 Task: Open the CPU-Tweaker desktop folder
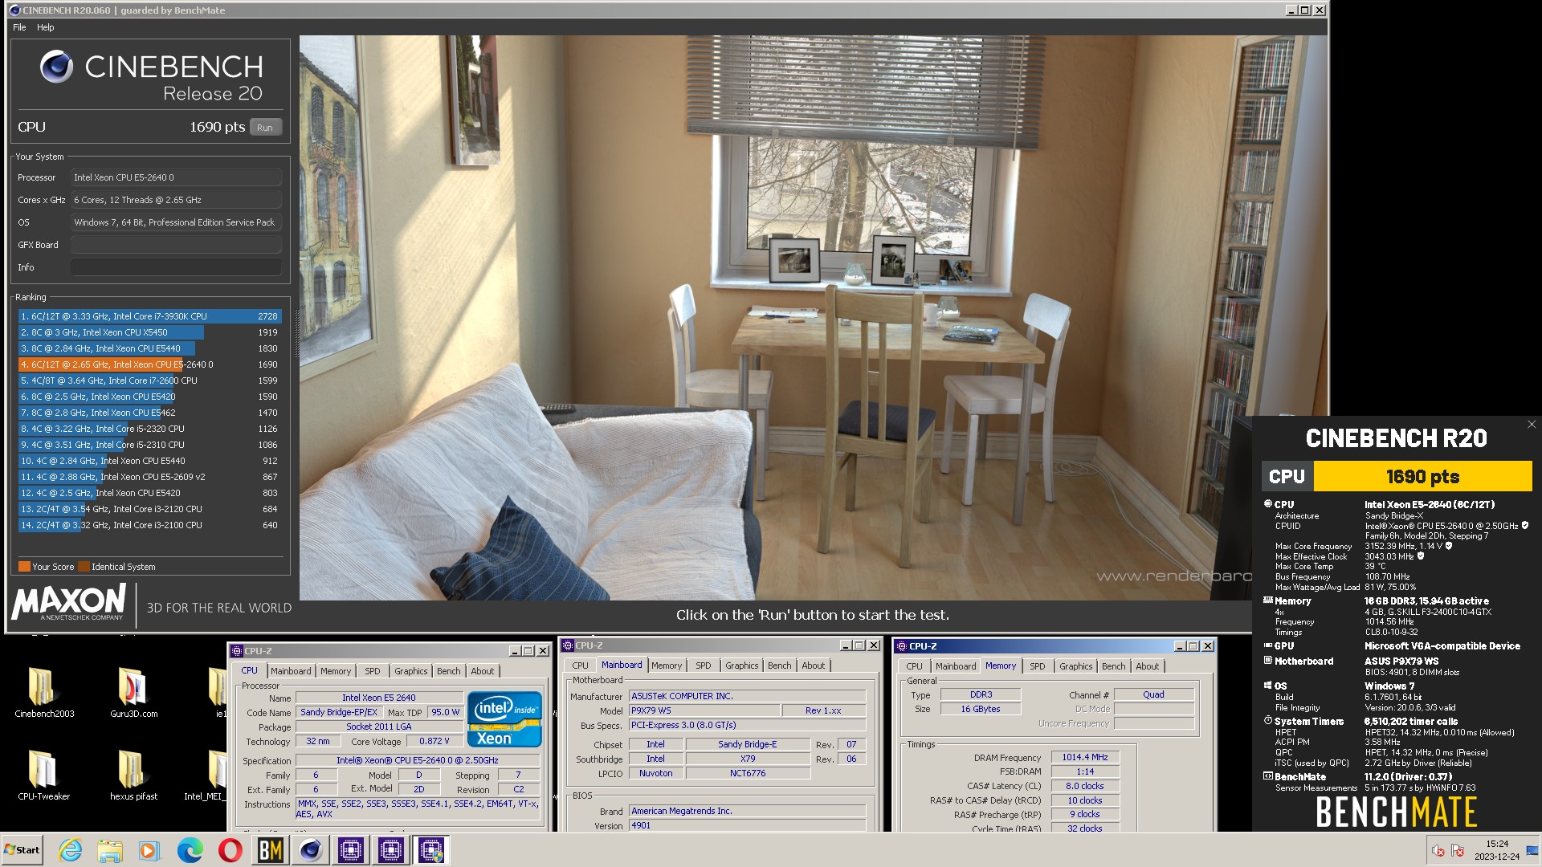[x=43, y=775]
